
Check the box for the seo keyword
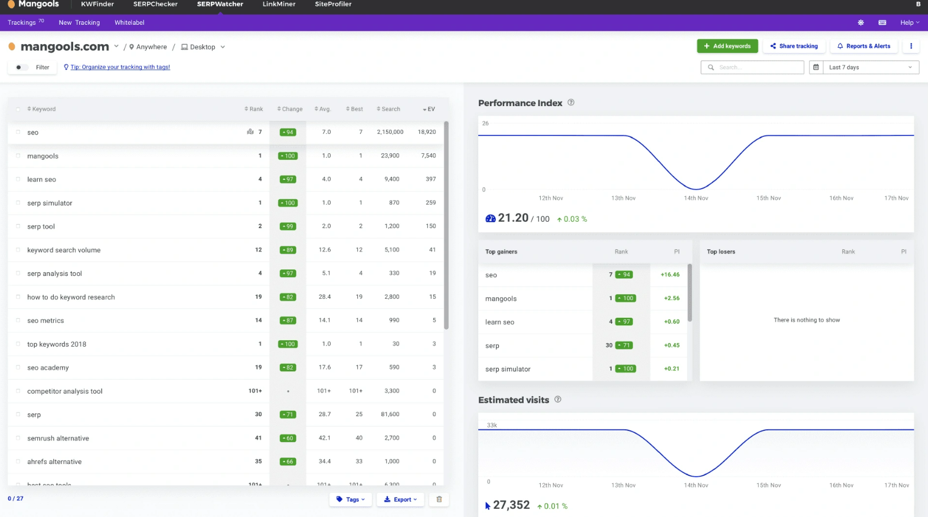pyautogui.click(x=18, y=132)
